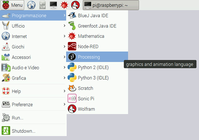
Task: Expand the Internet category arrow
Action: tap(64, 36)
